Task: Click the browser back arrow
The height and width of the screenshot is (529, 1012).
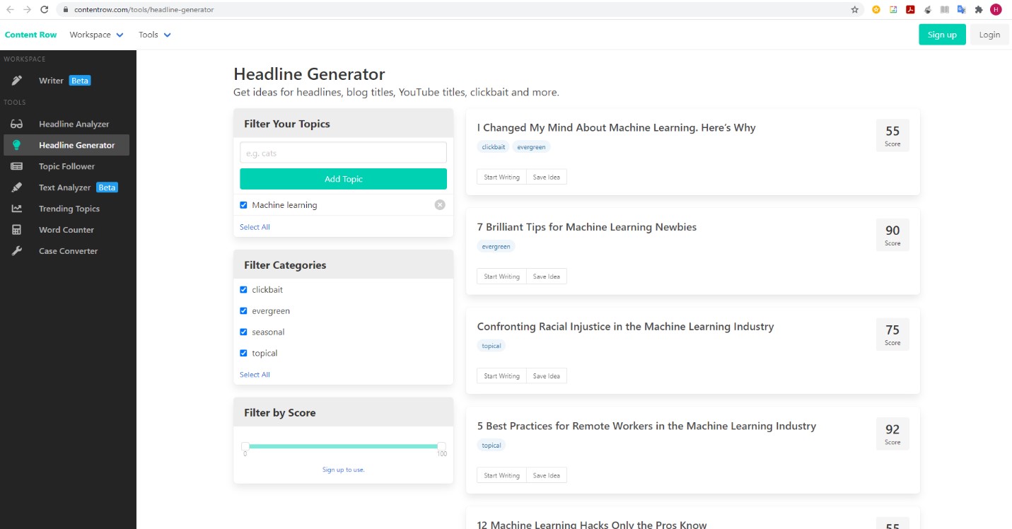Action: [x=10, y=10]
